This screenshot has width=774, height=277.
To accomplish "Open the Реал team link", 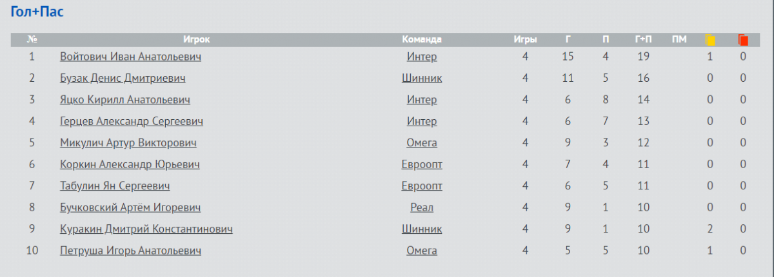I will 422,207.
